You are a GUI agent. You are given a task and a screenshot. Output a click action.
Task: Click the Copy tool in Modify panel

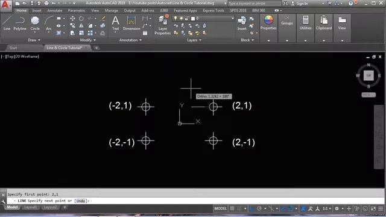pyautogui.click(x=72, y=25)
